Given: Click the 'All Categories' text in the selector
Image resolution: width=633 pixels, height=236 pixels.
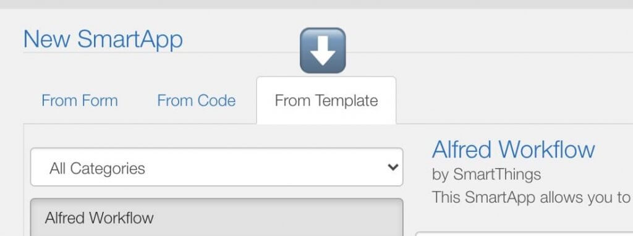Looking at the screenshot, I should (x=97, y=168).
